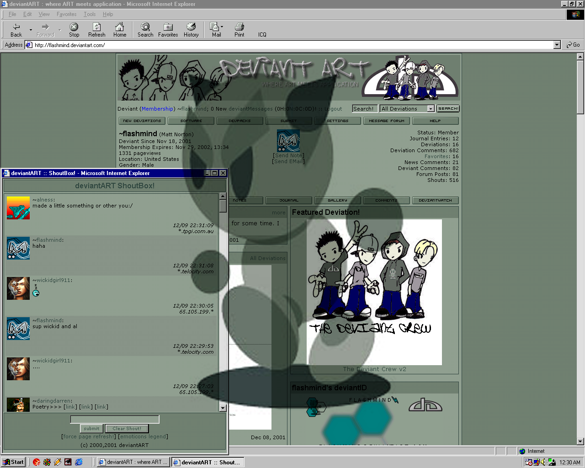Click the ShoutBox scroll down arrow

pos(223,408)
